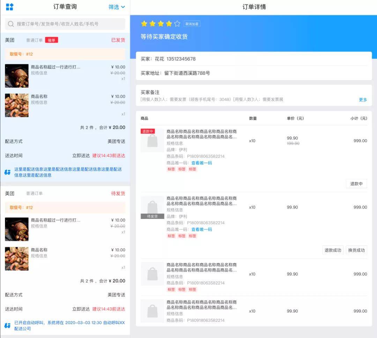
Task: Click the 换货成功 button
Action: point(356,250)
